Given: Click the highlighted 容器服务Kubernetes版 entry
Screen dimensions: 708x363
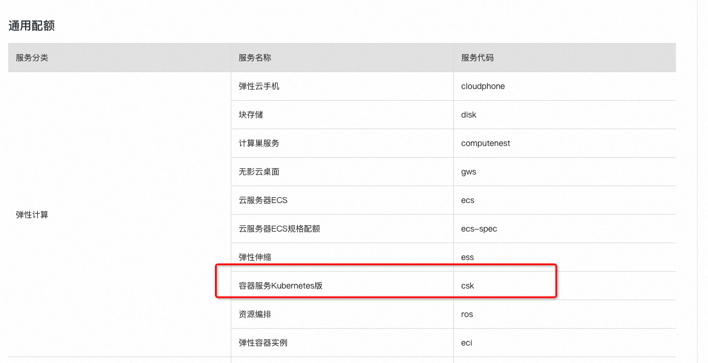Looking at the screenshot, I should click(280, 286).
